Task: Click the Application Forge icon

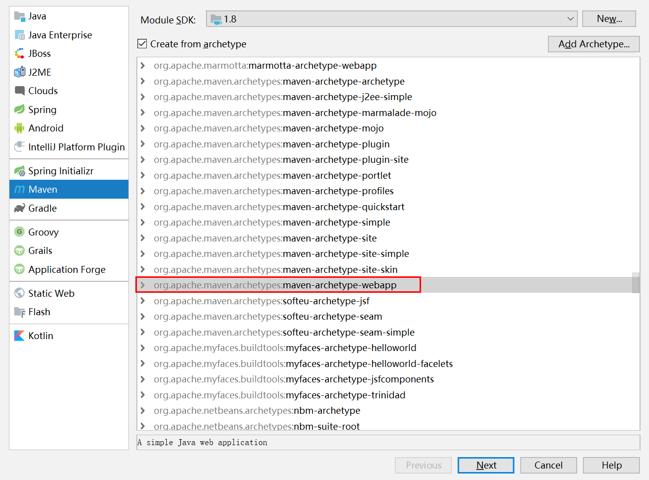Action: (19, 269)
